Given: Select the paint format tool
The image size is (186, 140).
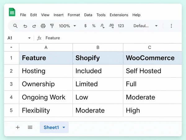Looking at the screenshot, I should [x=52, y=26].
